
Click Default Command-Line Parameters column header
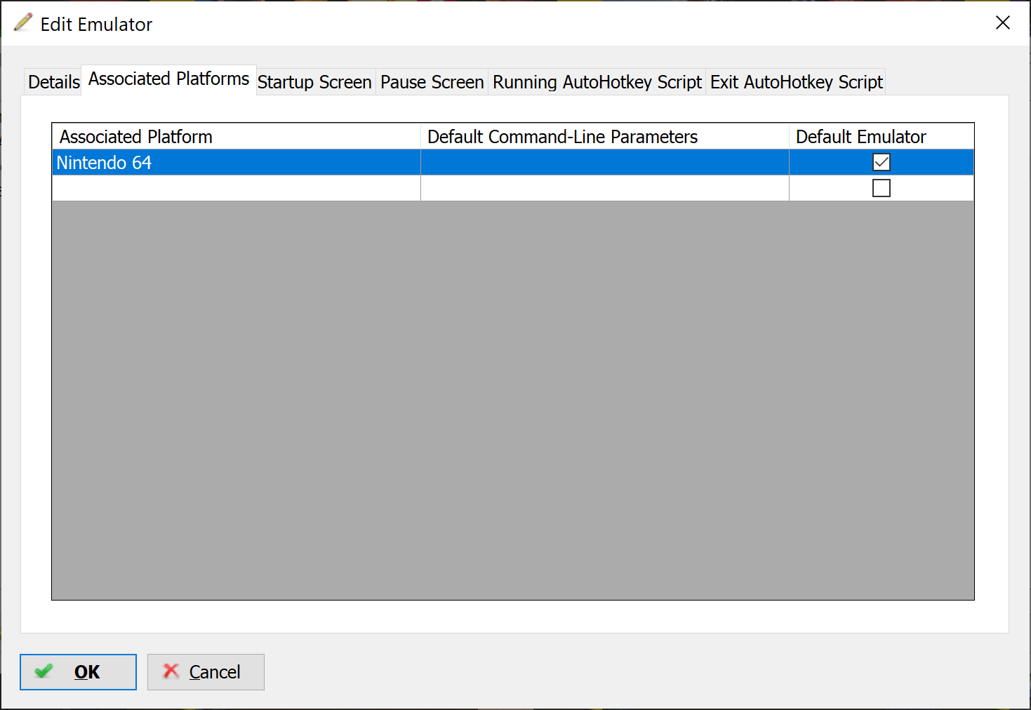coord(605,136)
